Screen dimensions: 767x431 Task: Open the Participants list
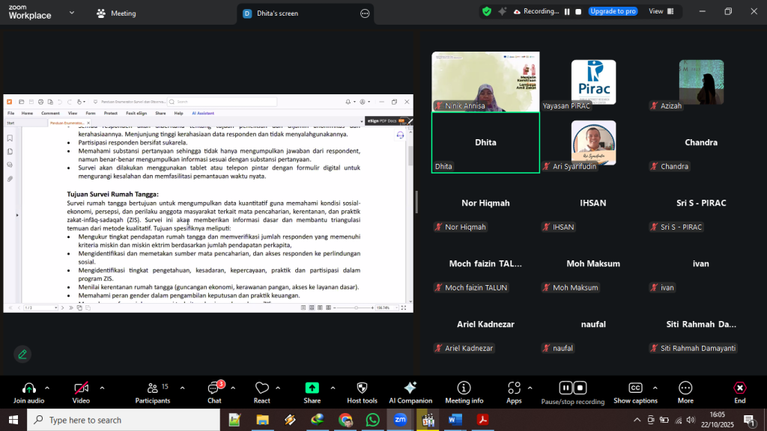(x=152, y=388)
